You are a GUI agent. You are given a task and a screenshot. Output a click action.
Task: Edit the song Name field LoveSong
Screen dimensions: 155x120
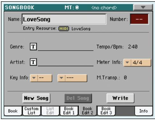(64, 19)
